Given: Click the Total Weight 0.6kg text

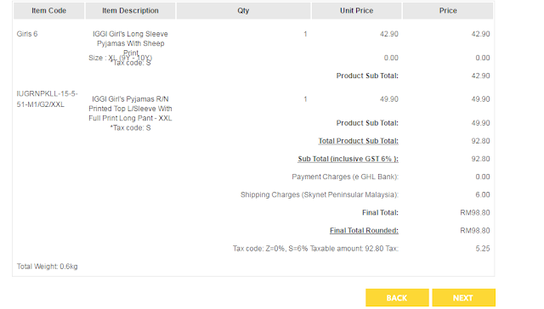Looking at the screenshot, I should click(48, 267).
